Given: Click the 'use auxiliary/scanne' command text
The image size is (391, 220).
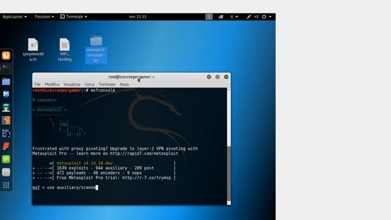Looking at the screenshot, I should [x=71, y=188].
